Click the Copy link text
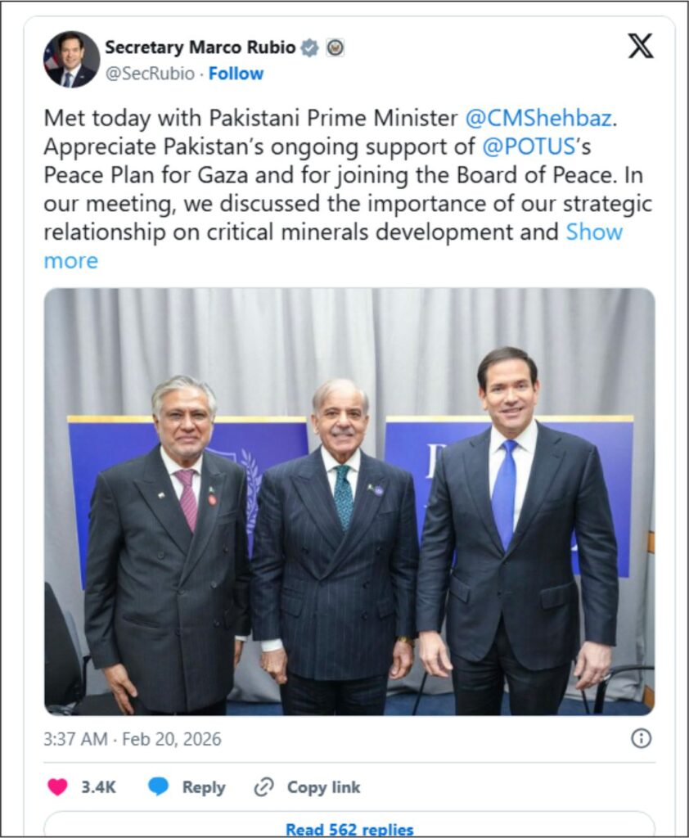The image size is (689, 838). pyautogui.click(x=323, y=787)
